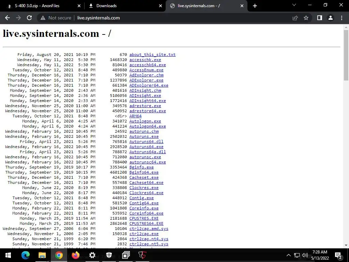Screen dimensions: 349x262
Task: Download CPUSTRES64.EXE
Action: coord(146,224)
